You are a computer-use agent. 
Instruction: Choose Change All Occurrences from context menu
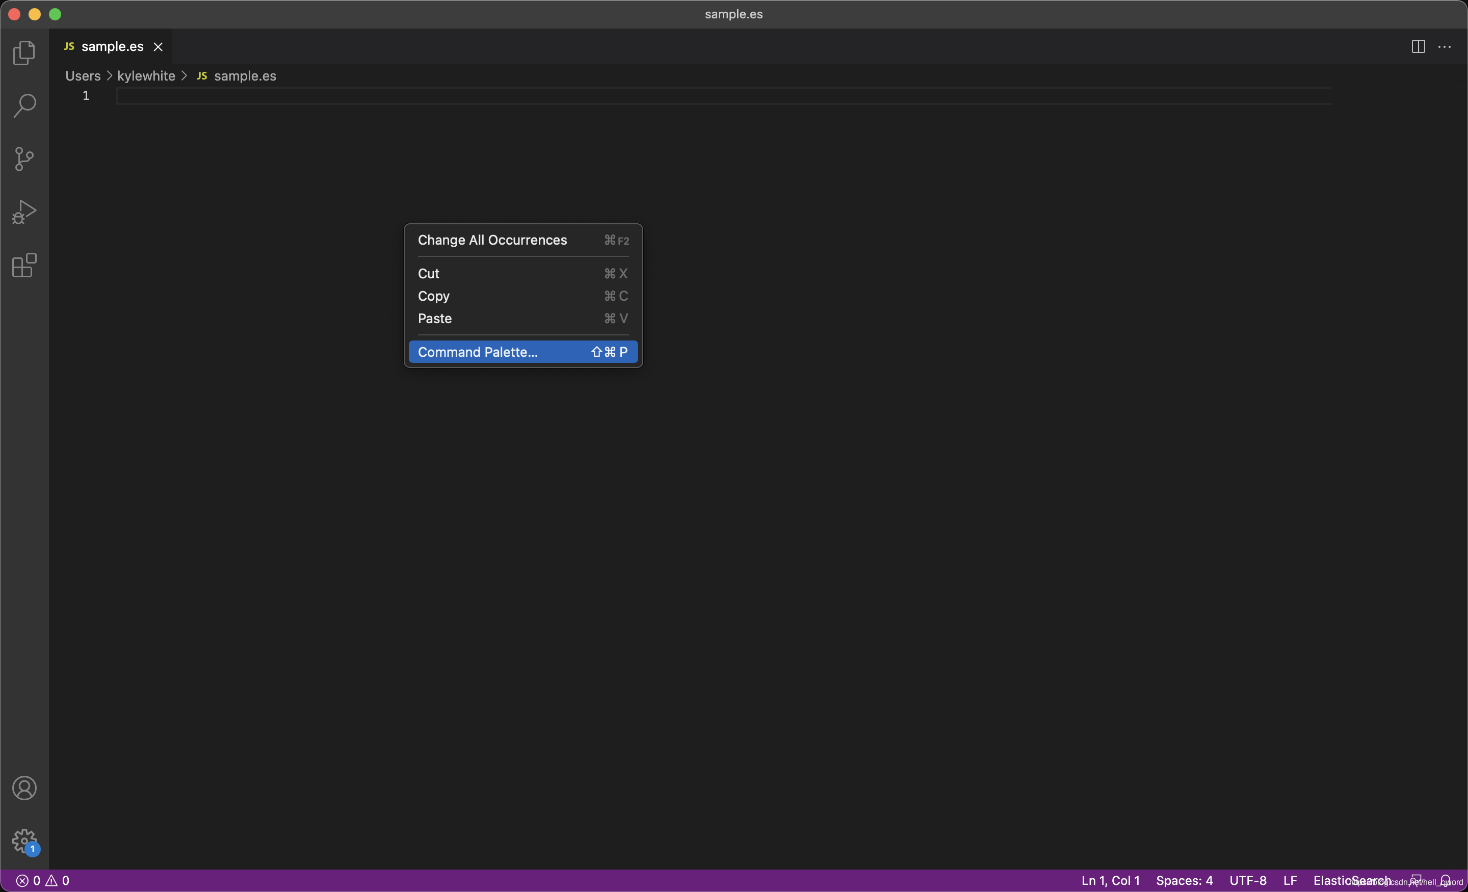pyautogui.click(x=523, y=240)
